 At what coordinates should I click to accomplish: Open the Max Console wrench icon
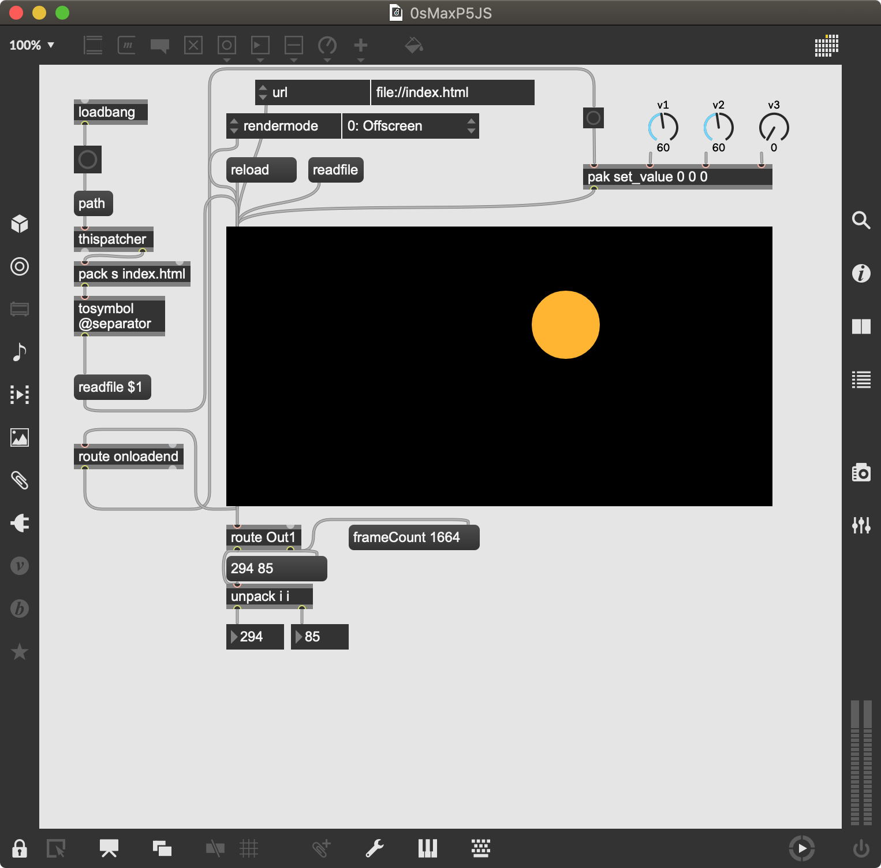(375, 848)
